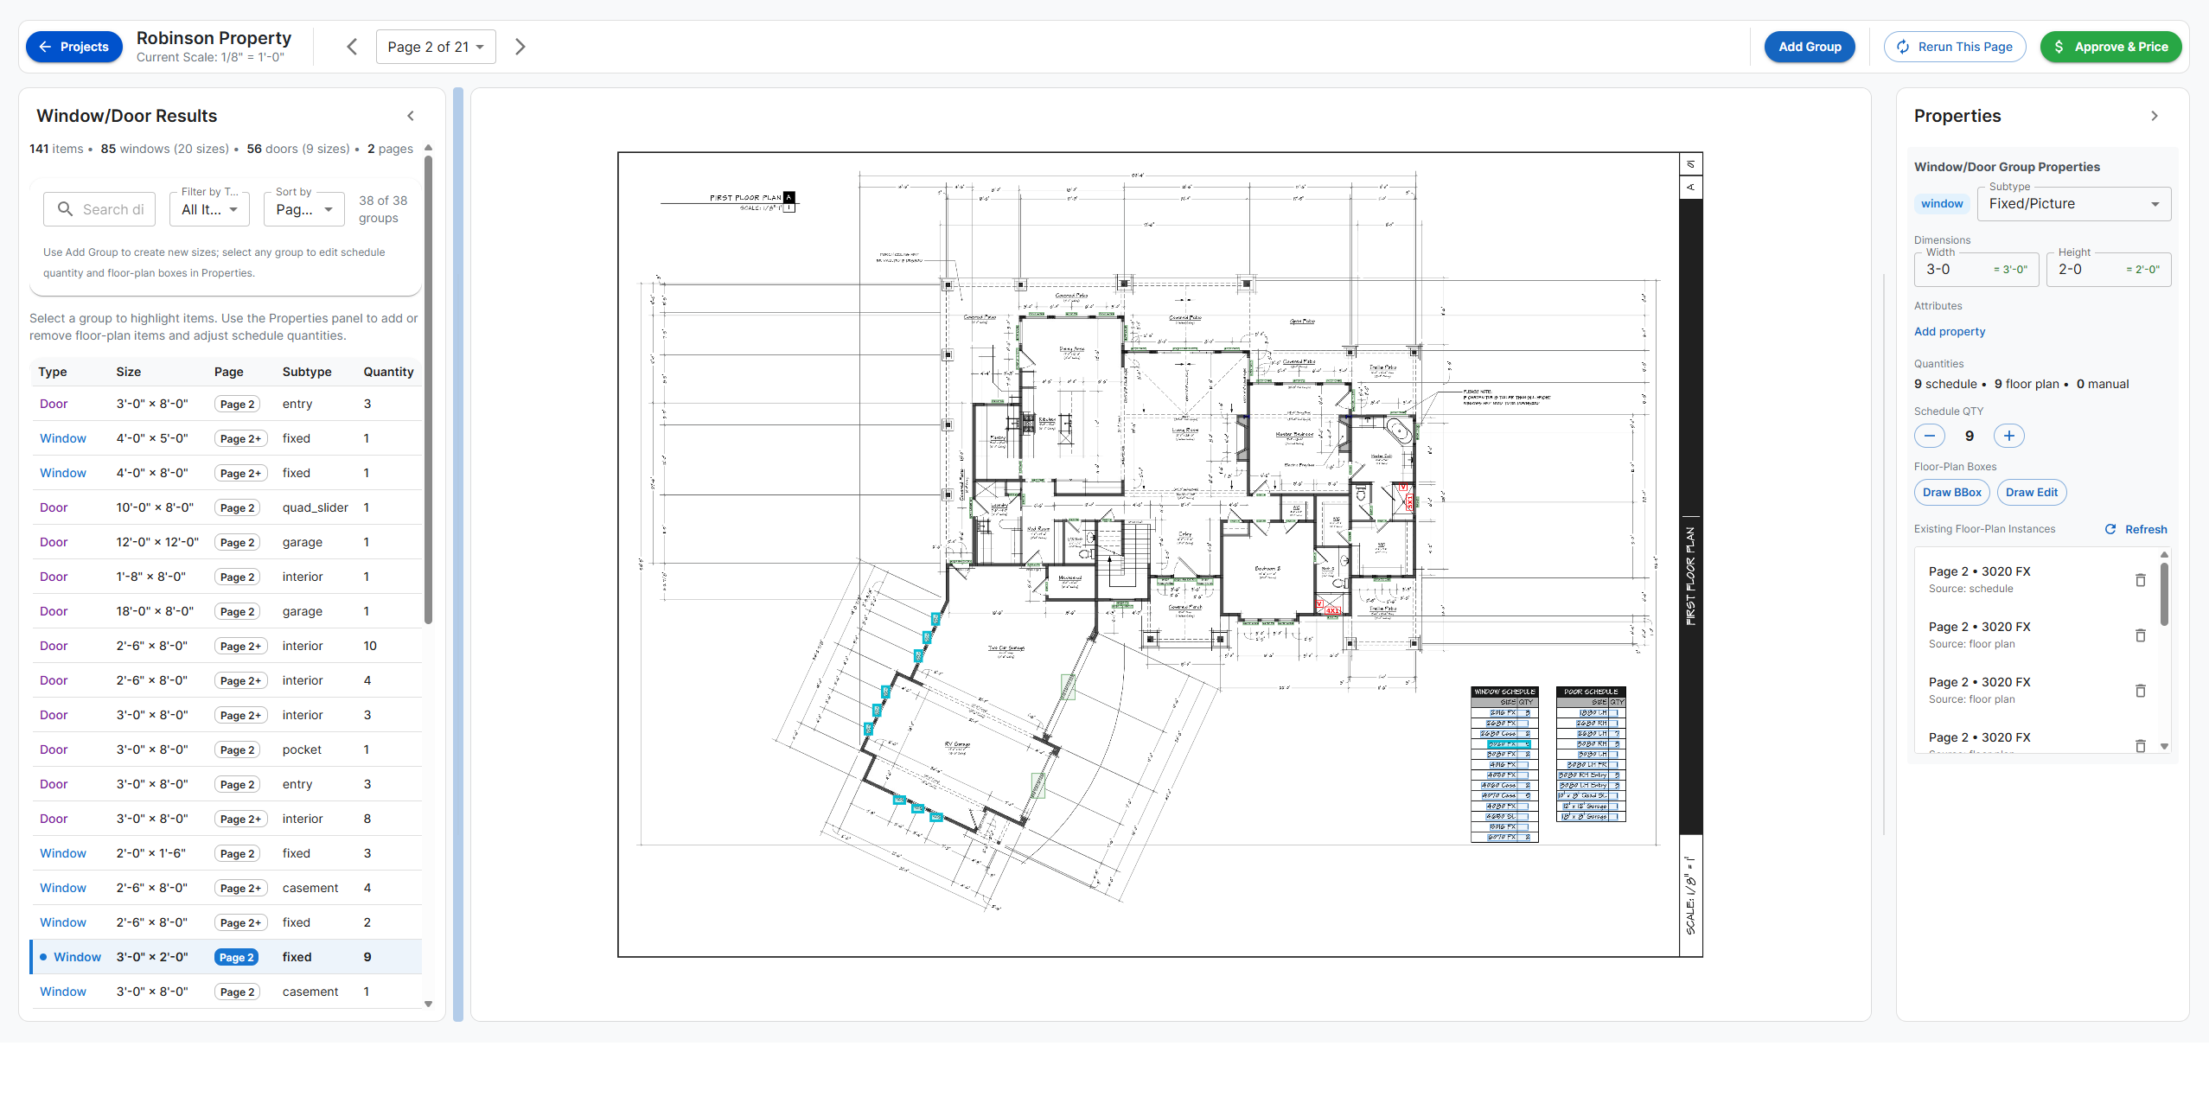2209x1097 pixels.
Task: Collapse the Properties panel via its chevron
Action: [2155, 115]
